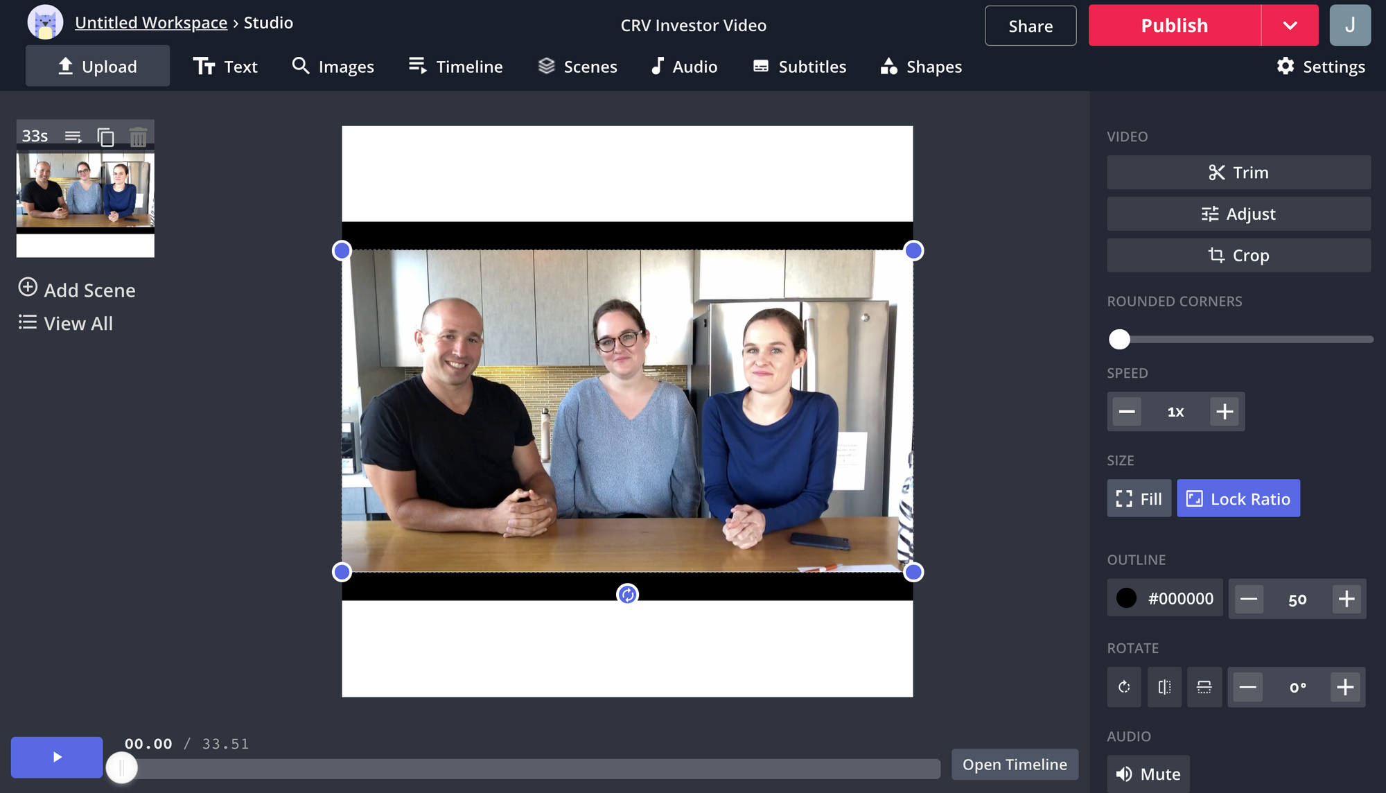This screenshot has height=793, width=1386.
Task: Click the duplicate scene icon
Action: (105, 137)
